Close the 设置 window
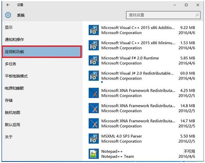Screen dimensions: 205x163 [198, 5]
